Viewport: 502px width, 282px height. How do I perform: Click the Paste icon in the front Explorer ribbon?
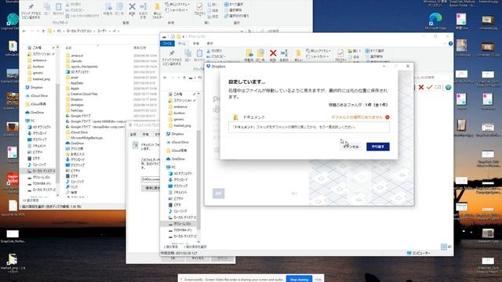coord(199,53)
